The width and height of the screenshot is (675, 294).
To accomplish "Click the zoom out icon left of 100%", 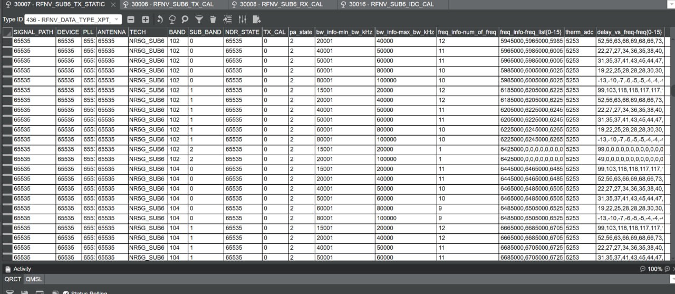I will 642,269.
